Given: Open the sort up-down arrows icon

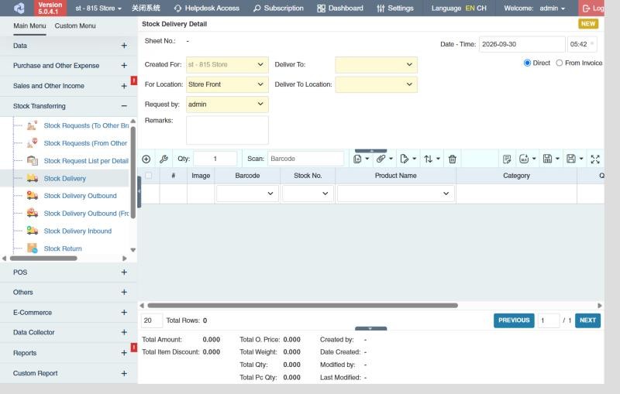Looking at the screenshot, I should (429, 159).
